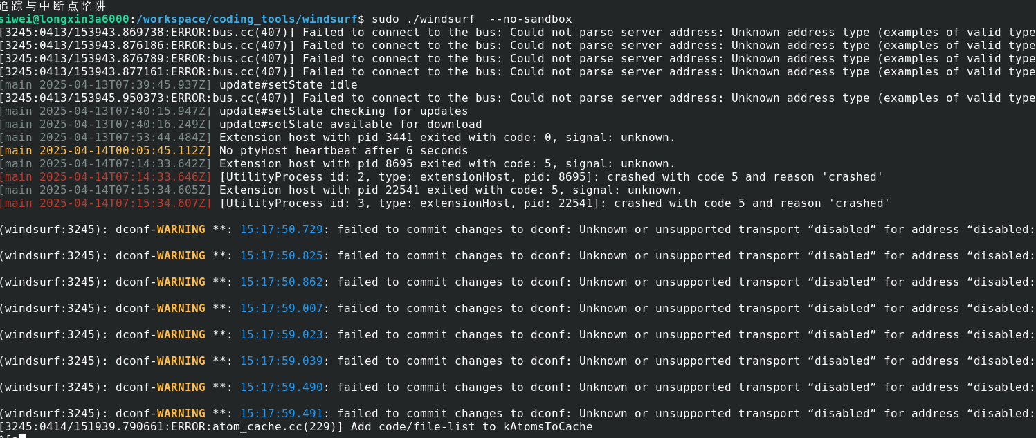The width and height of the screenshot is (1036, 438).
Task: Click the WARNING label on the 15:17:59.007 line
Action: coord(181,309)
